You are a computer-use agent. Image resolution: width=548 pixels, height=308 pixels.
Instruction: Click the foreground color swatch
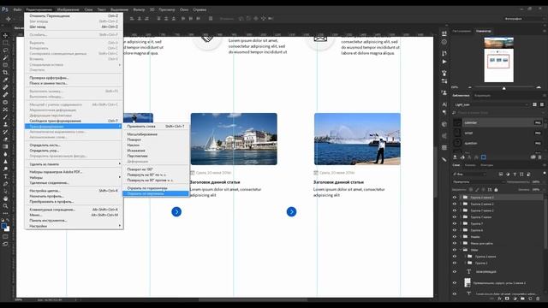coord(3,226)
